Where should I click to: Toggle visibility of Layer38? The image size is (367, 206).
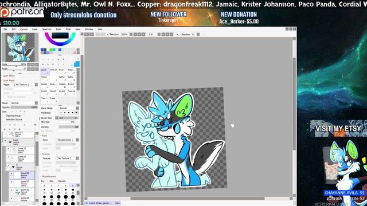(x=11, y=174)
